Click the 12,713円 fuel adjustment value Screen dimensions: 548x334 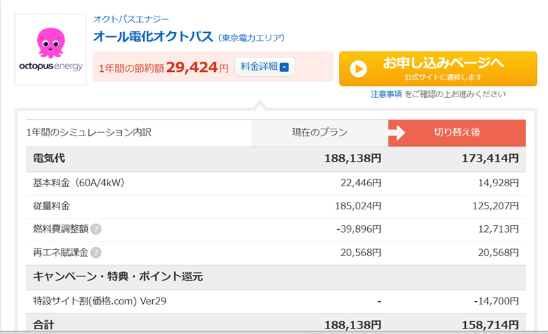coord(499,229)
